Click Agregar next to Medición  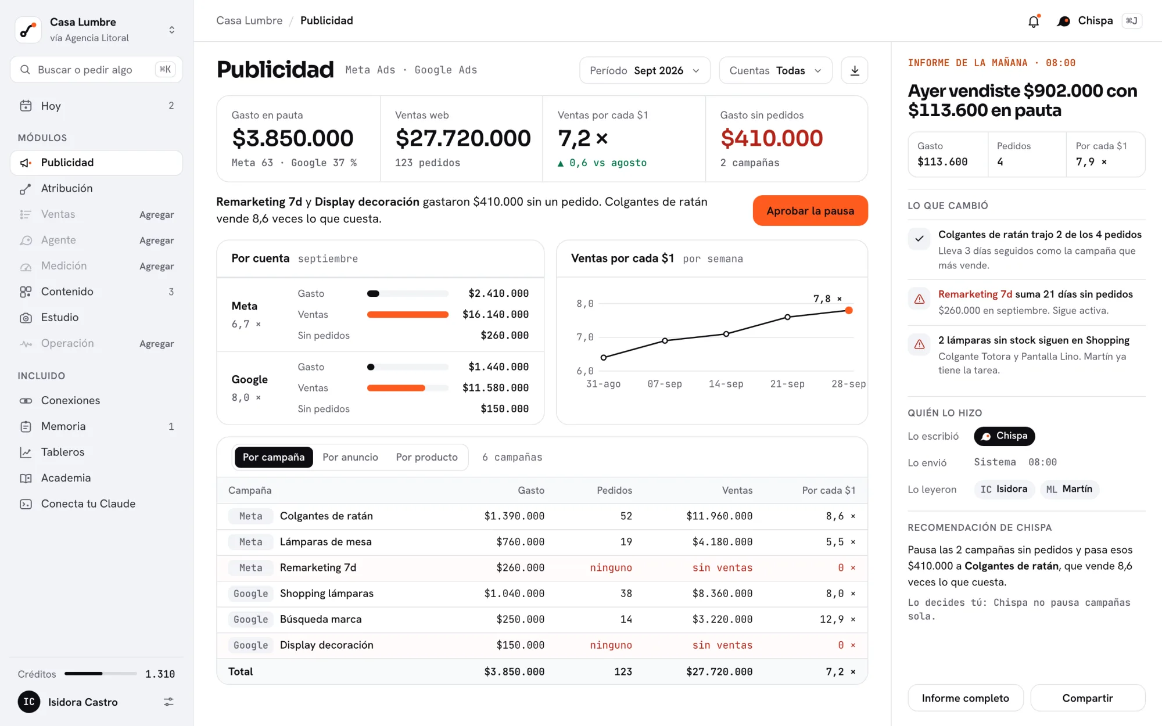pyautogui.click(x=157, y=266)
